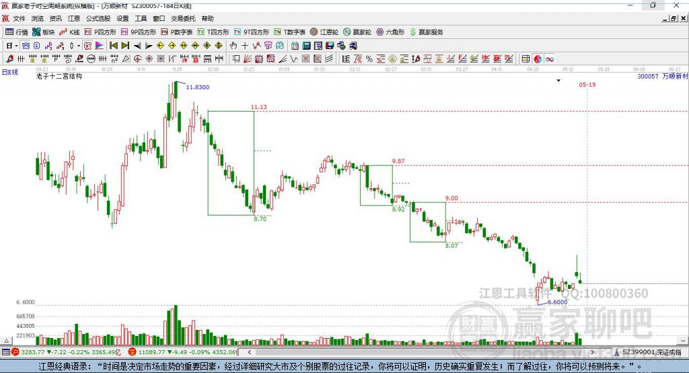Viewport: 689px width, 373px height.
Task: Toggle the yin-yang taiji button
Action: [538, 59]
